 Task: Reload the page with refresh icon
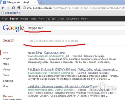click(x=13, y=8)
